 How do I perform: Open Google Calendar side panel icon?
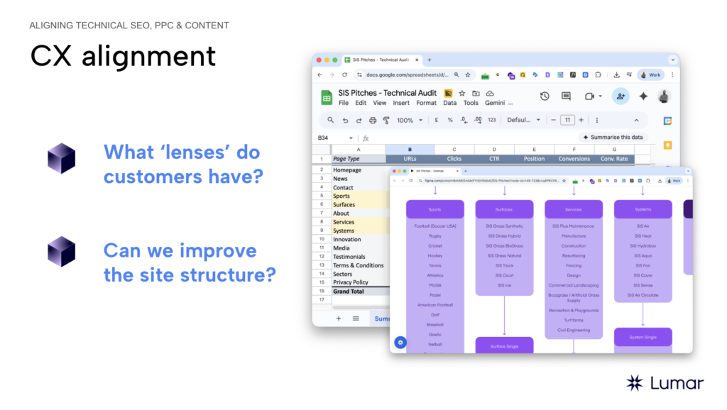667,121
